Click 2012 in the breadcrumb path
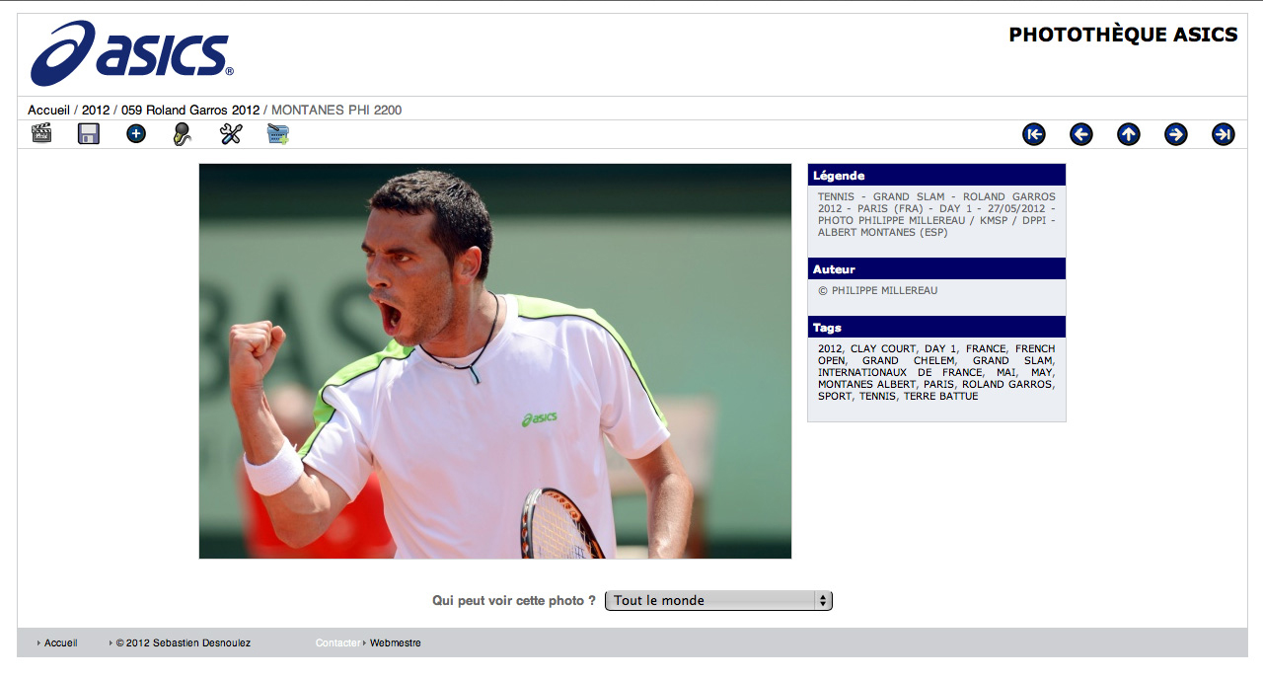Screen dimensions: 1263x678 click(x=96, y=111)
